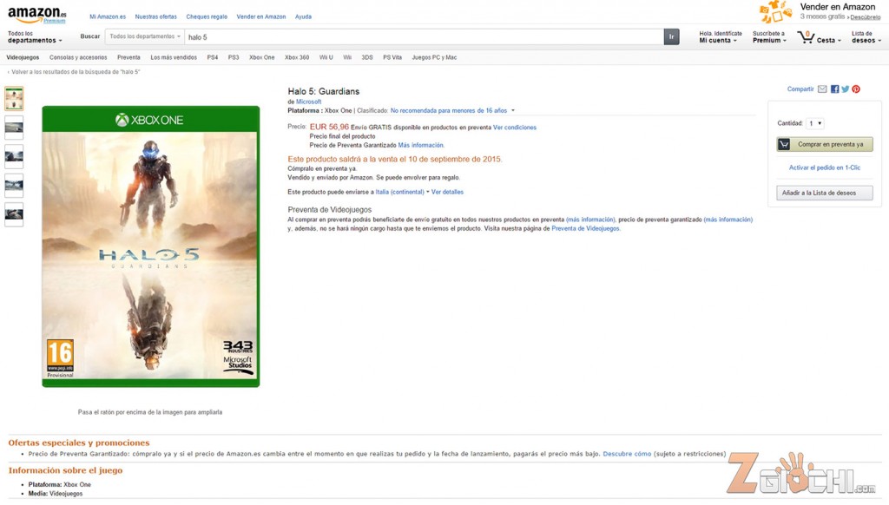This screenshot has width=889, height=505.
Task: Click Comprar en preventa ya button
Action: [825, 144]
